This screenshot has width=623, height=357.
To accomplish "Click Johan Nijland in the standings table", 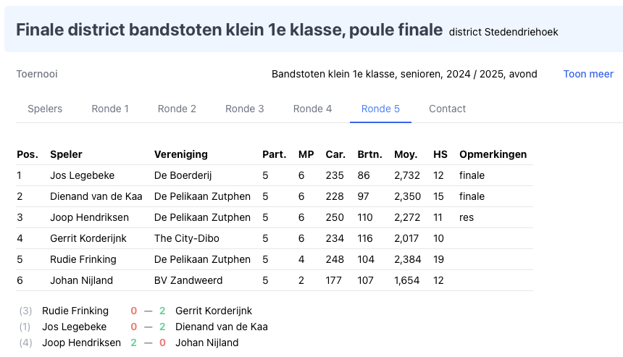I will click(x=82, y=280).
